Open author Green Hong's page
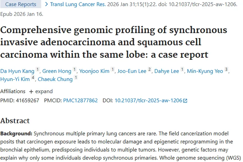The image size is (243, 162). pos(57,71)
